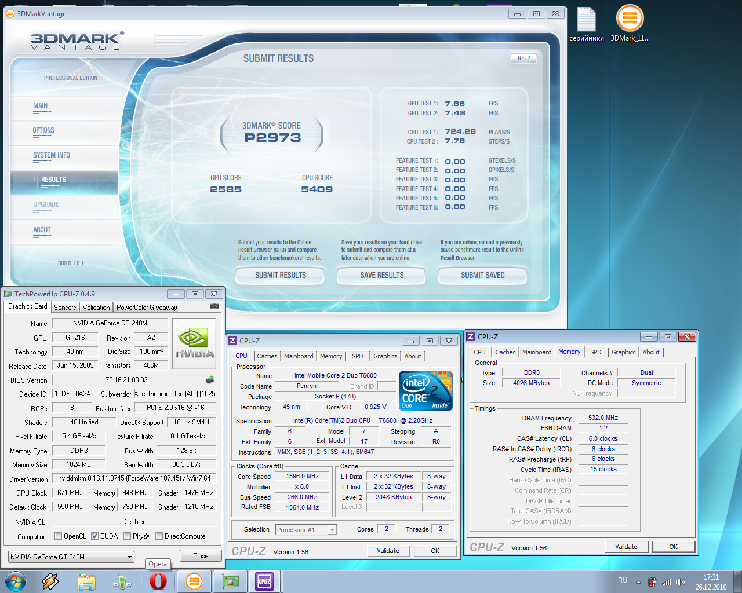Image resolution: width=742 pixels, height=593 pixels.
Task: Click the Intel Core 2 Duo logo
Action: pos(425,391)
